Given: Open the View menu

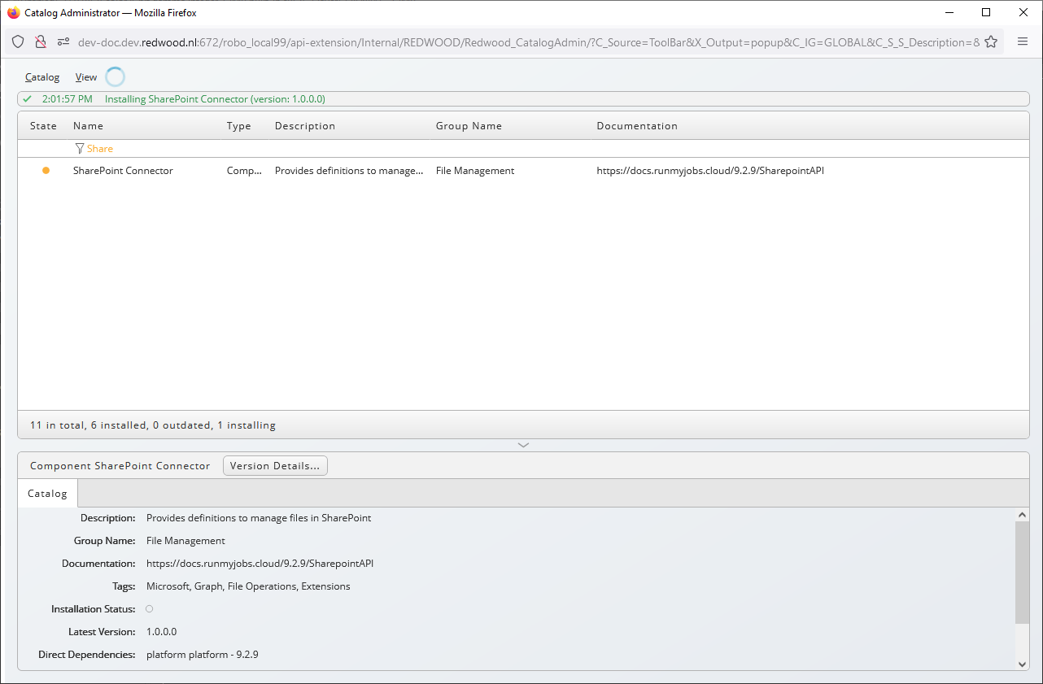Looking at the screenshot, I should point(86,77).
